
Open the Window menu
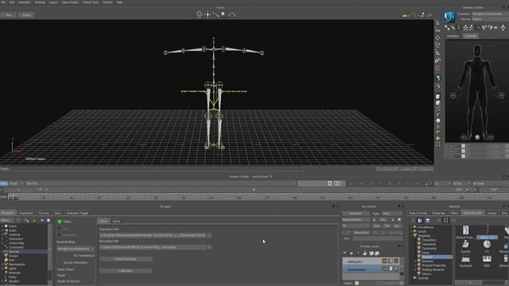(x=107, y=2)
